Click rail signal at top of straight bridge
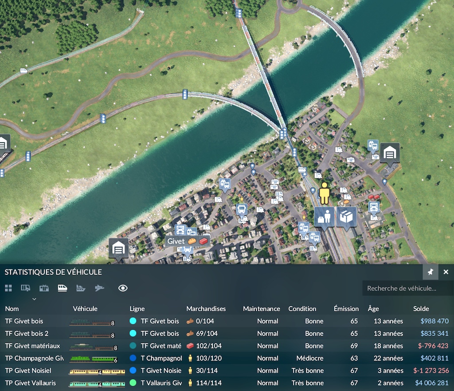454x391 pixels. pos(239,13)
